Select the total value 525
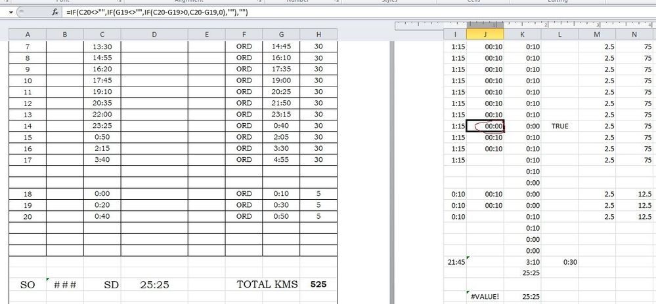The width and height of the screenshot is (656, 304). click(x=318, y=284)
